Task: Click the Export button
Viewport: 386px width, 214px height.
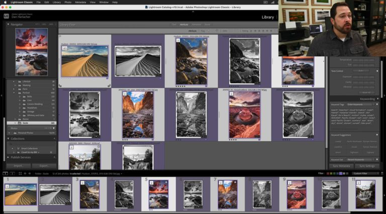Action: (x=44, y=166)
